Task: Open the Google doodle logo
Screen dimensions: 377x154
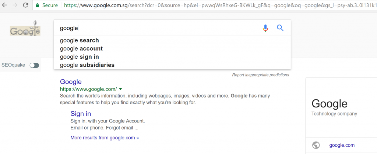Action: pos(25,28)
